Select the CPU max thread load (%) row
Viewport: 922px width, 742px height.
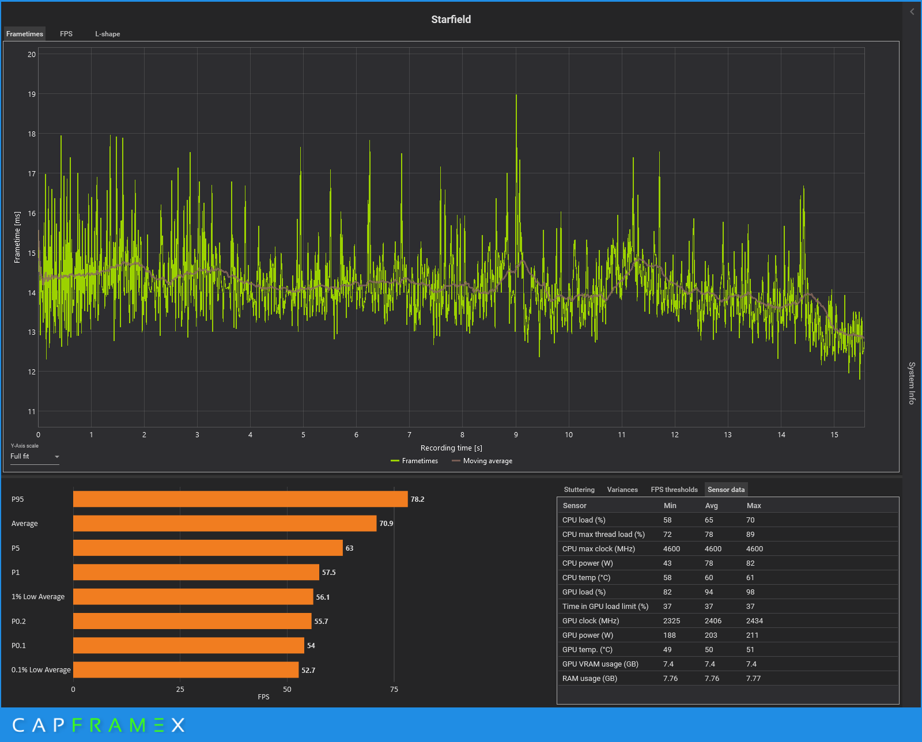728,535
